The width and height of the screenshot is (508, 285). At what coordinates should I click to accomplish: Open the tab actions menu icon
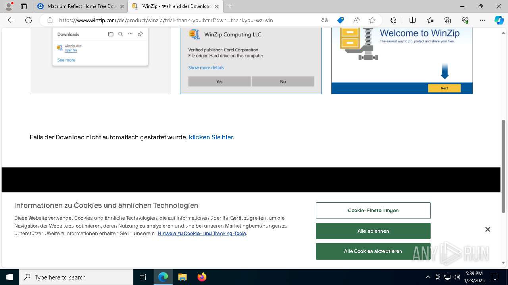click(x=24, y=6)
